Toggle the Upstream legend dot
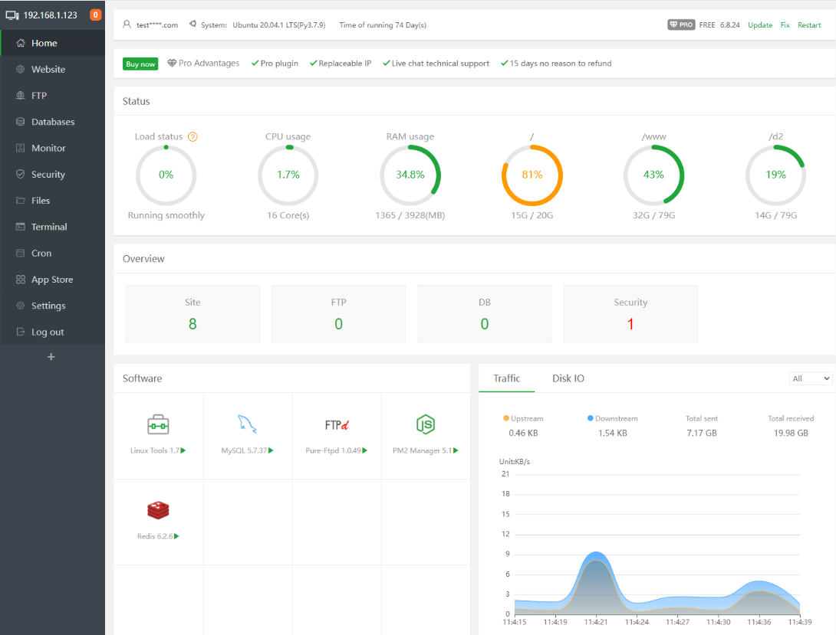836x635 pixels. tap(506, 418)
